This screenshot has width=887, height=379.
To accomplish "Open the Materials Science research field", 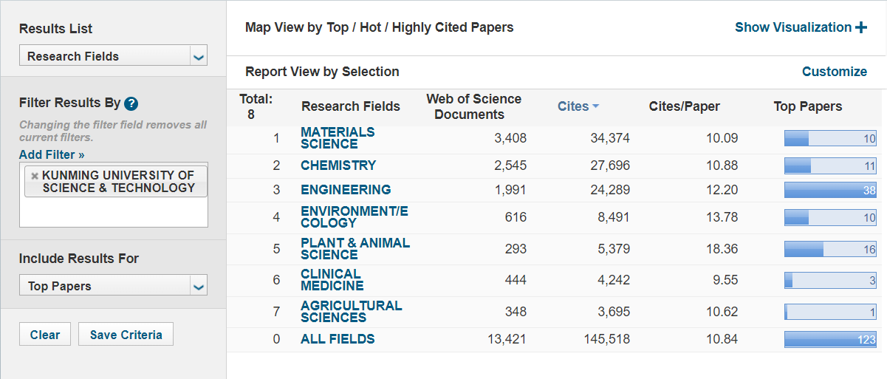I will (338, 137).
